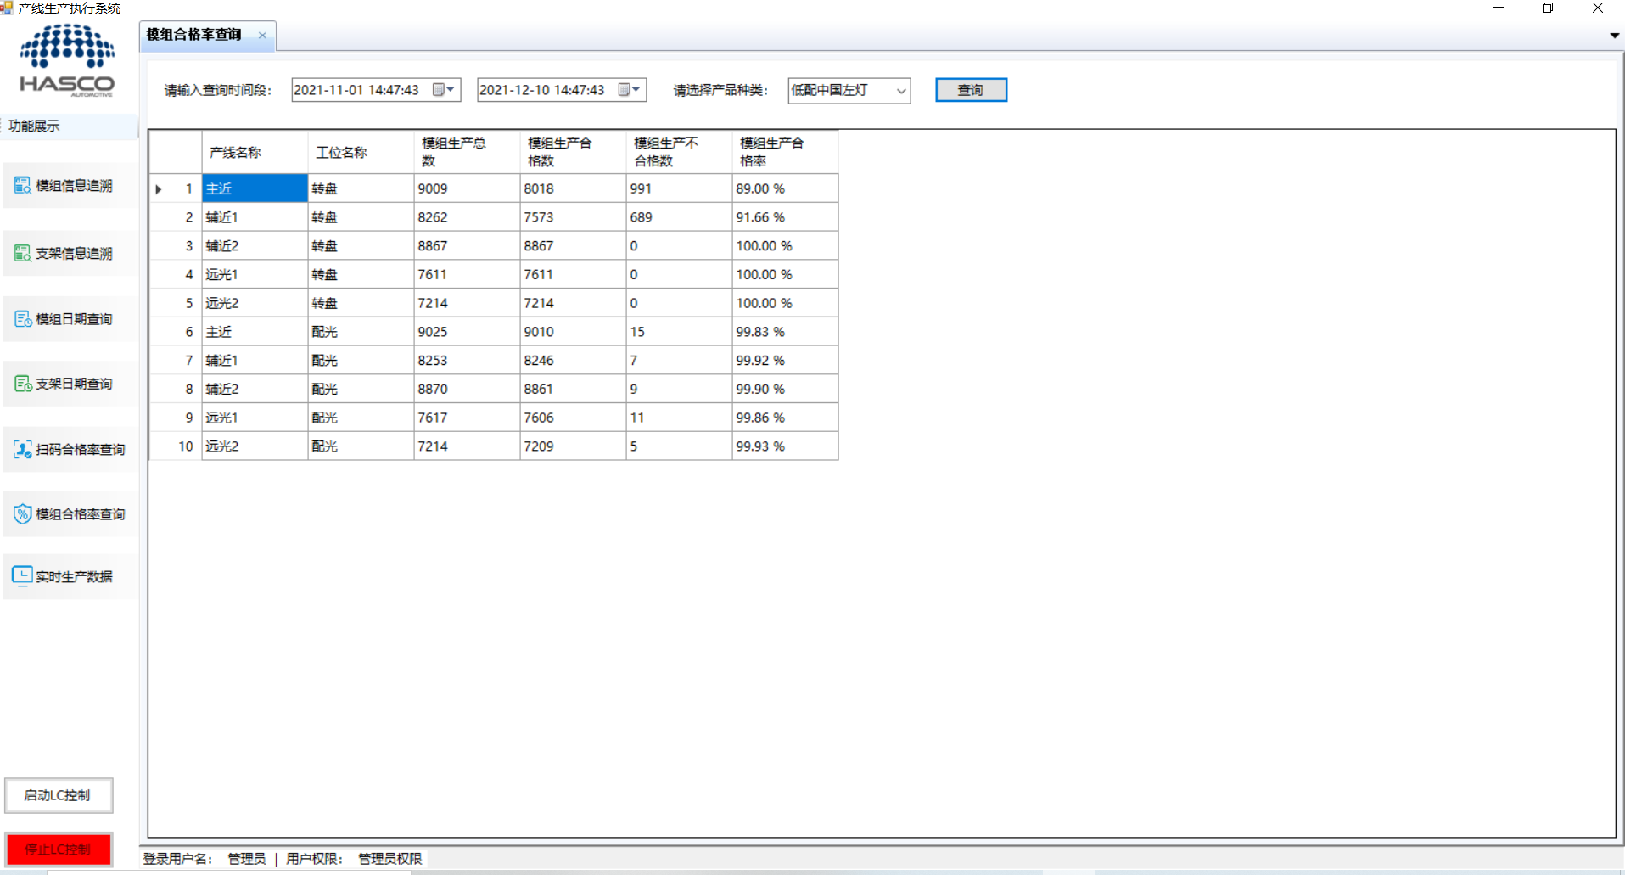Select the row 1 header arrow
Viewport: 1625px width, 875px height.
[x=160, y=189]
